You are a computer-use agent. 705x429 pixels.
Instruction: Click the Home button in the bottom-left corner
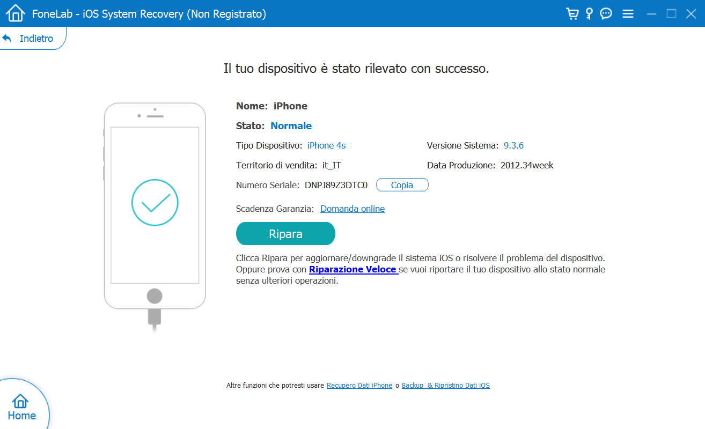(x=21, y=408)
